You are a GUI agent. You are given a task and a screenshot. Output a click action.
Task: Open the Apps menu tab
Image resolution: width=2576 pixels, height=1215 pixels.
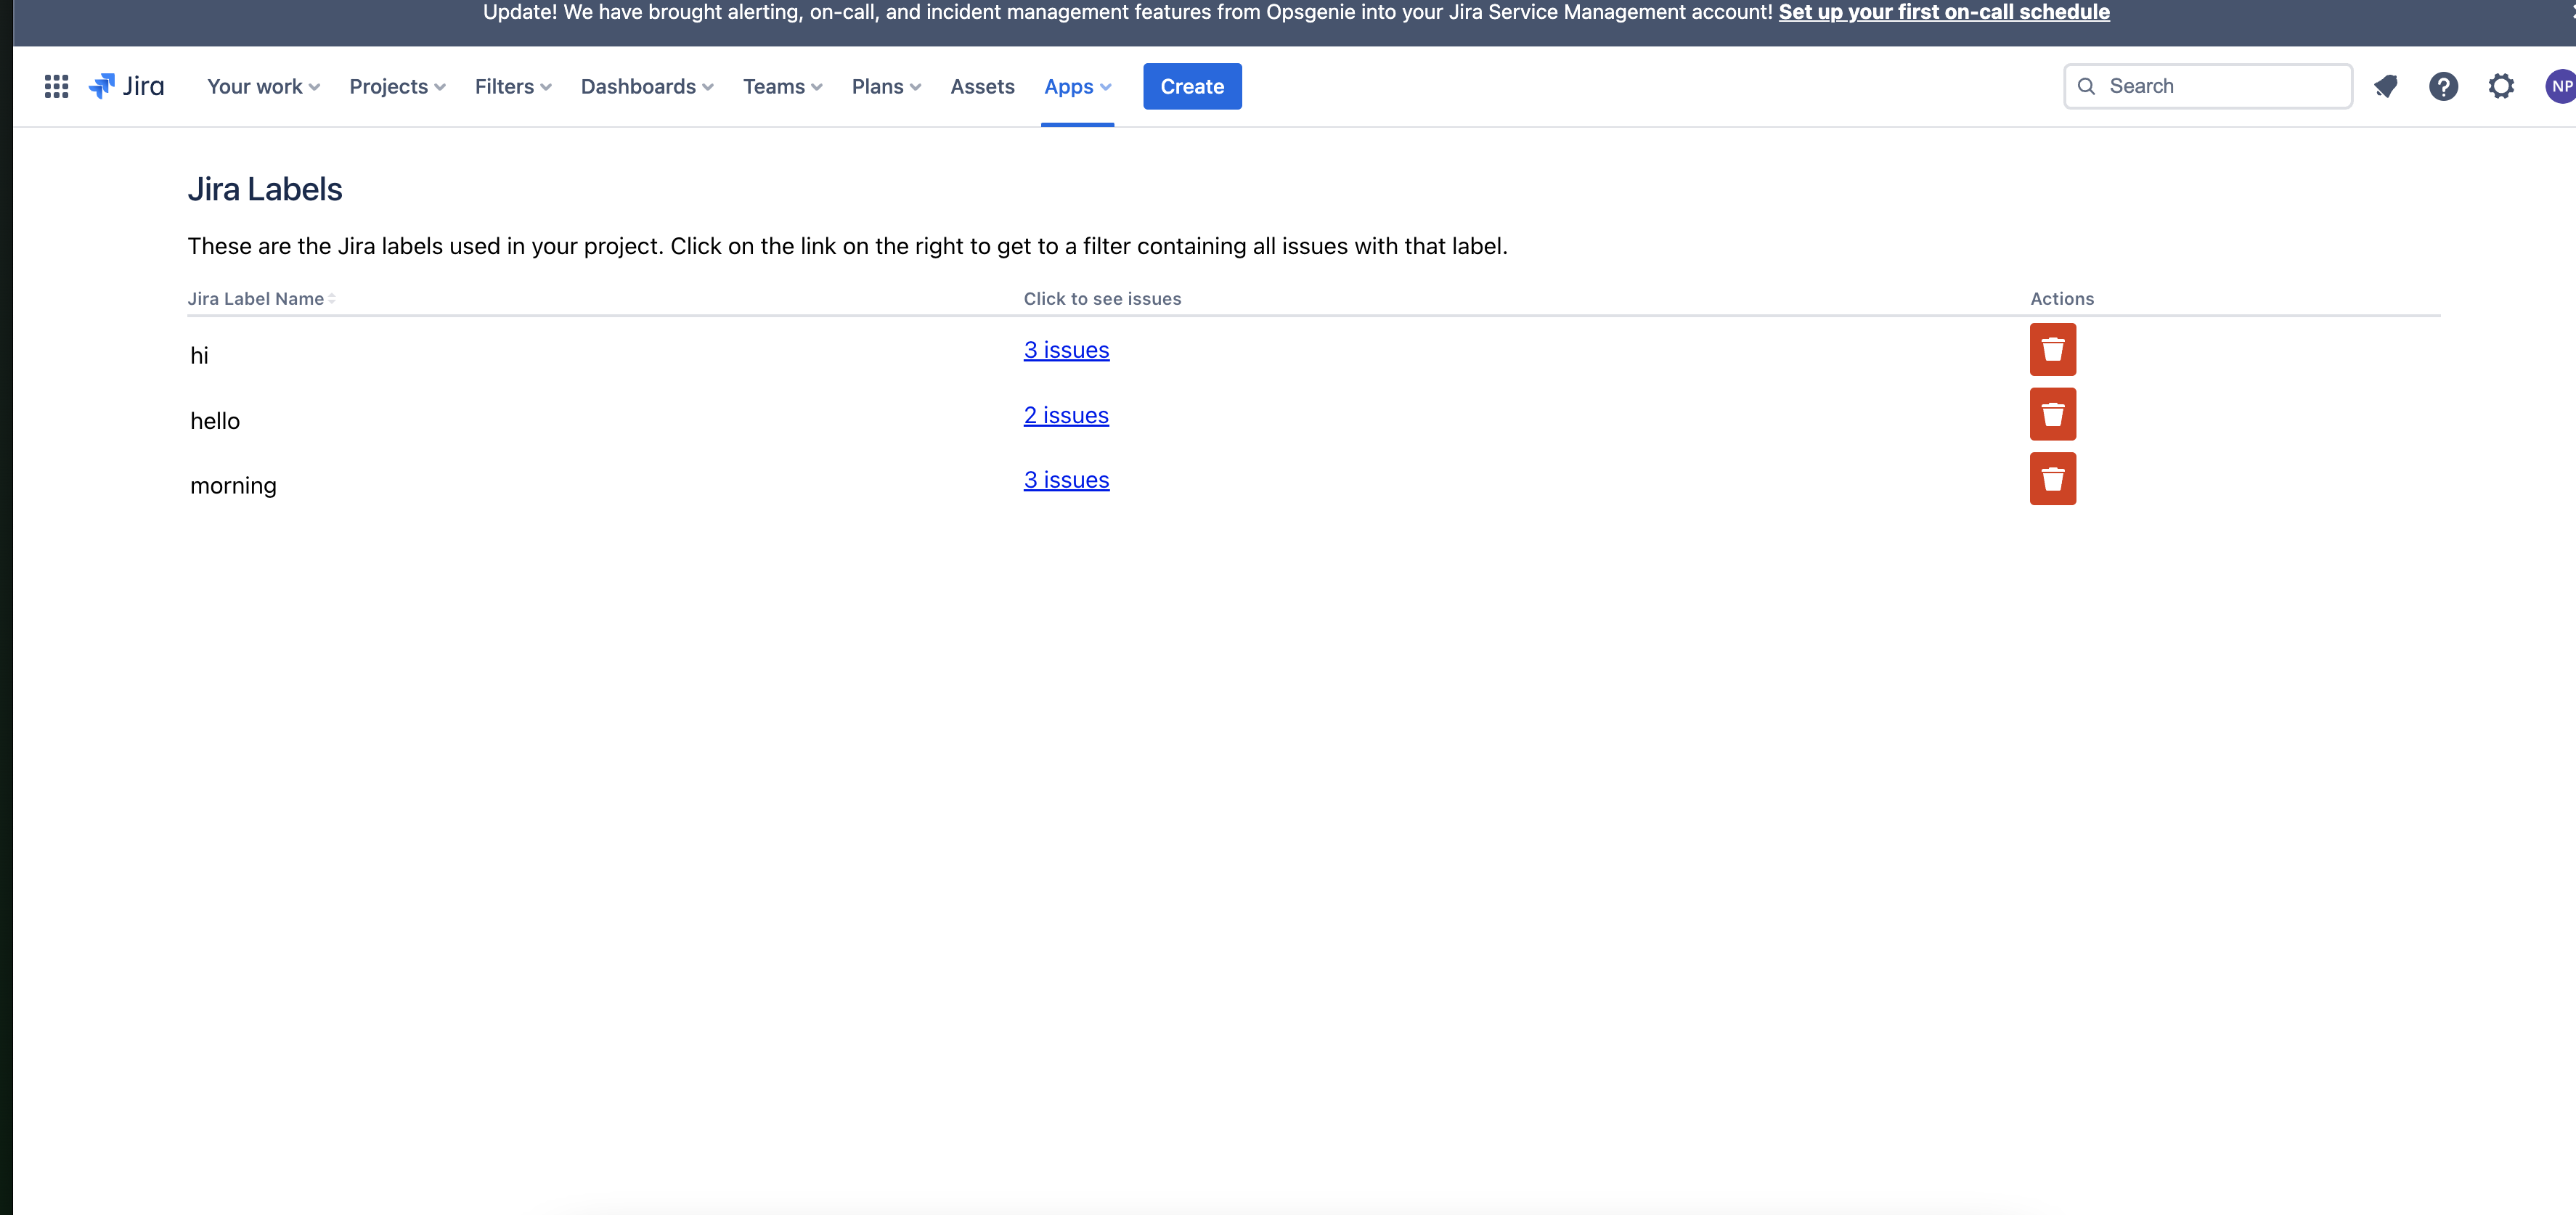coord(1077,87)
